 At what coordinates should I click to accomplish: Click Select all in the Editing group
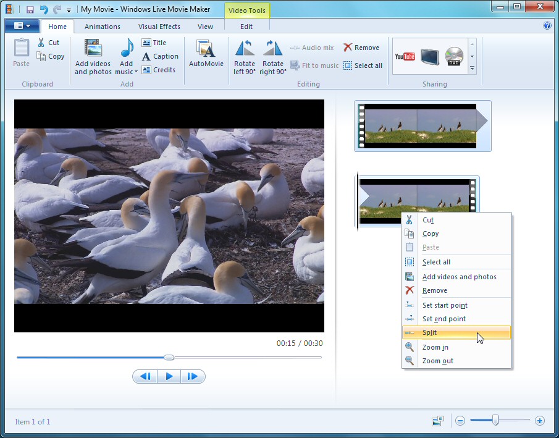(363, 65)
